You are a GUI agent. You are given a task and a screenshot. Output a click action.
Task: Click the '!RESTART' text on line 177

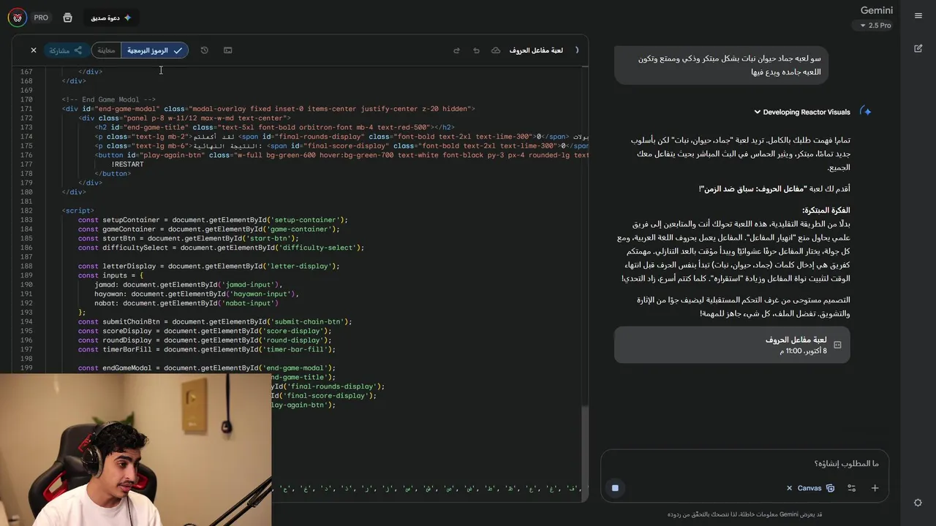click(x=127, y=164)
